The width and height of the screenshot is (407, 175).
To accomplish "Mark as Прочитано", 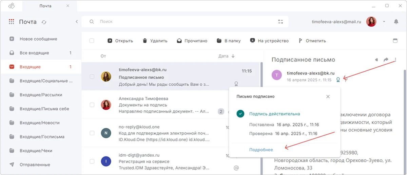I will [192, 41].
